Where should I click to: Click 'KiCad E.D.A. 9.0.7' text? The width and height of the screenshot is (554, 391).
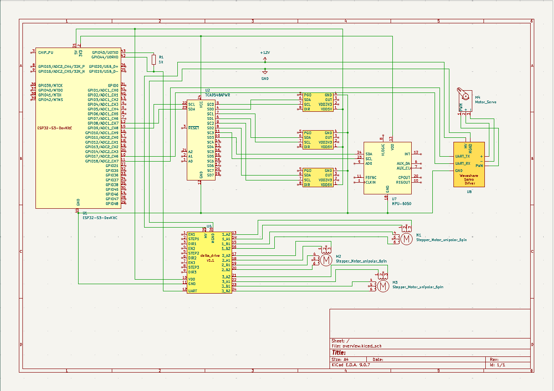pyautogui.click(x=350, y=365)
